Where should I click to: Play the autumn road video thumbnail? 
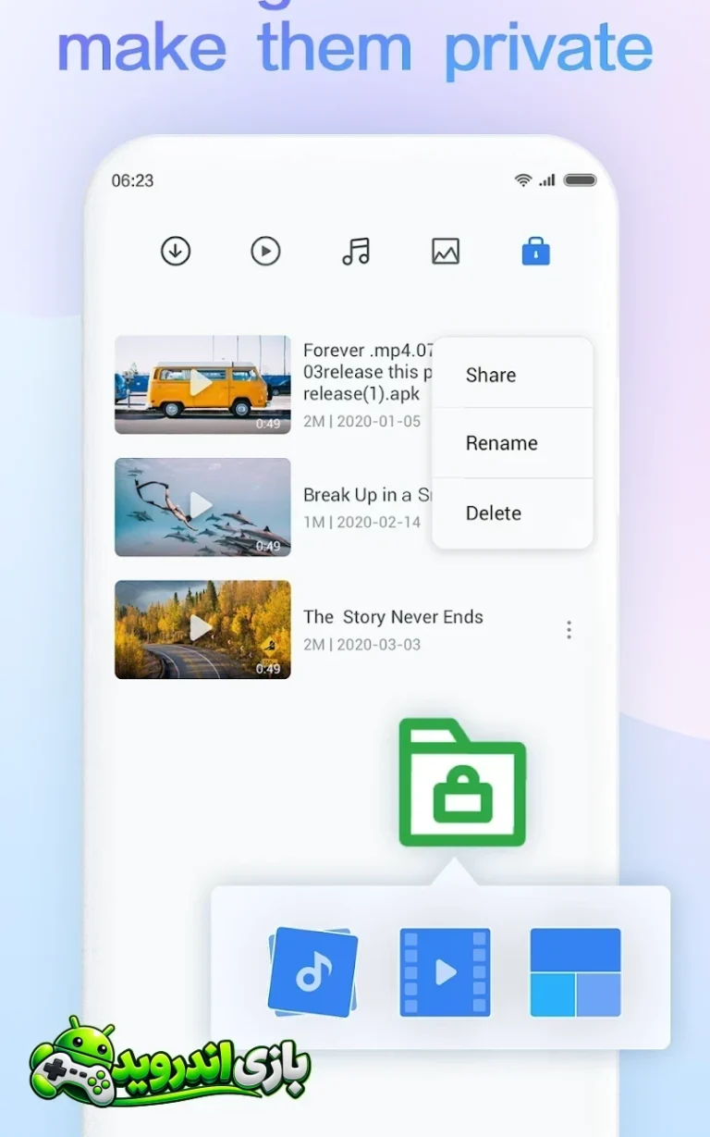coord(202,629)
